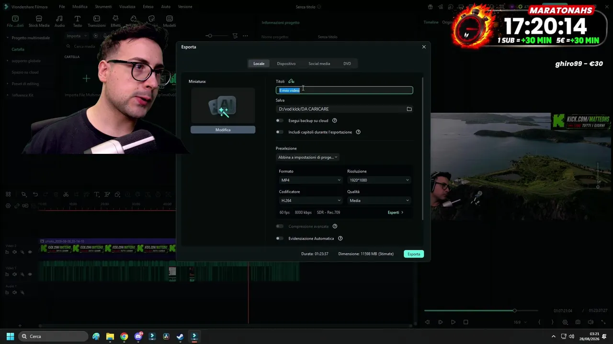The height and width of the screenshot is (344, 613).
Task: Switch to the Social media export tab
Action: pyautogui.click(x=319, y=64)
